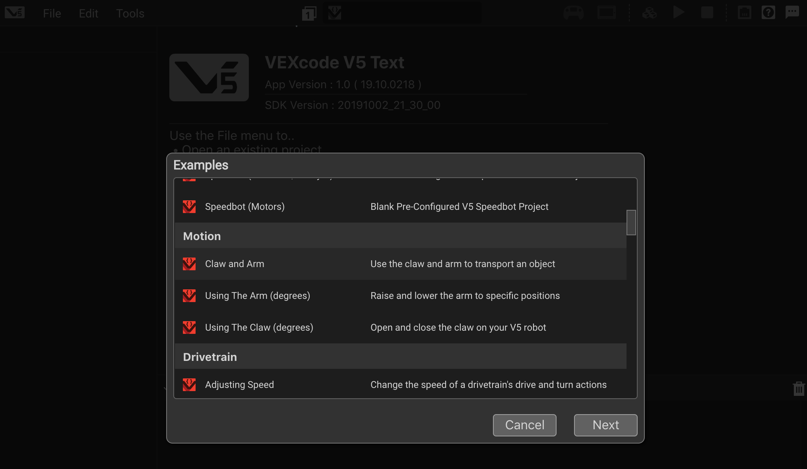This screenshot has height=469, width=807.
Task: Open the Tools menu
Action: click(x=130, y=13)
